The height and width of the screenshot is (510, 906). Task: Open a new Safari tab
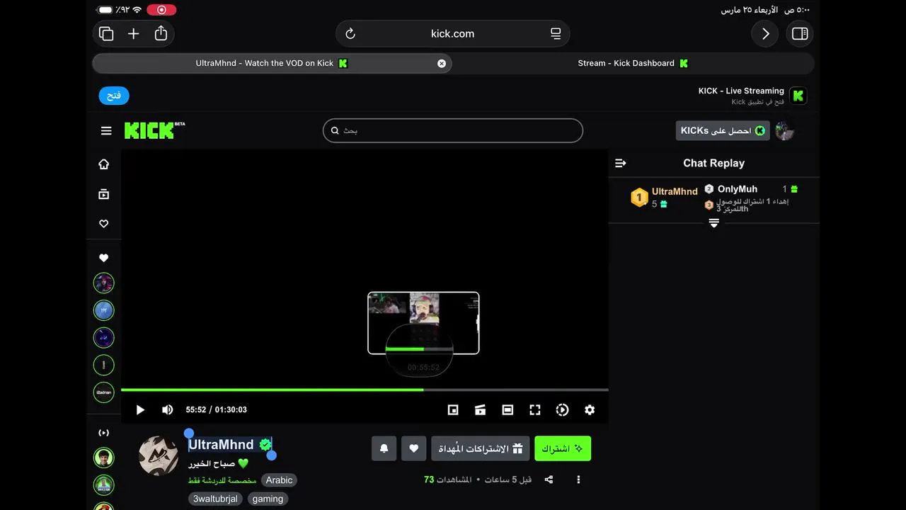(x=133, y=33)
